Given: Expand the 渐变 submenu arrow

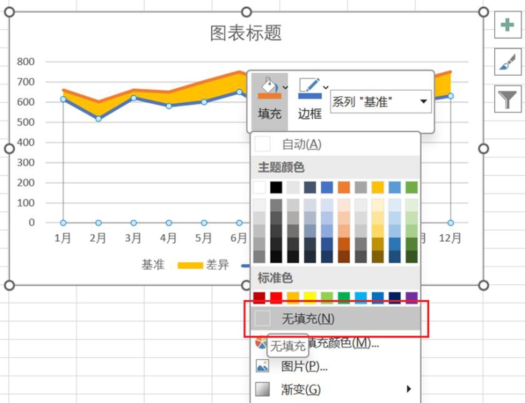Looking at the screenshot, I should pyautogui.click(x=409, y=389).
